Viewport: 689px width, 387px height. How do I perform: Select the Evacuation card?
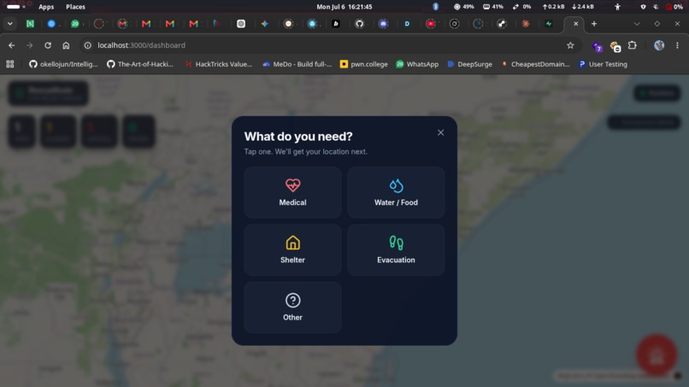396,250
